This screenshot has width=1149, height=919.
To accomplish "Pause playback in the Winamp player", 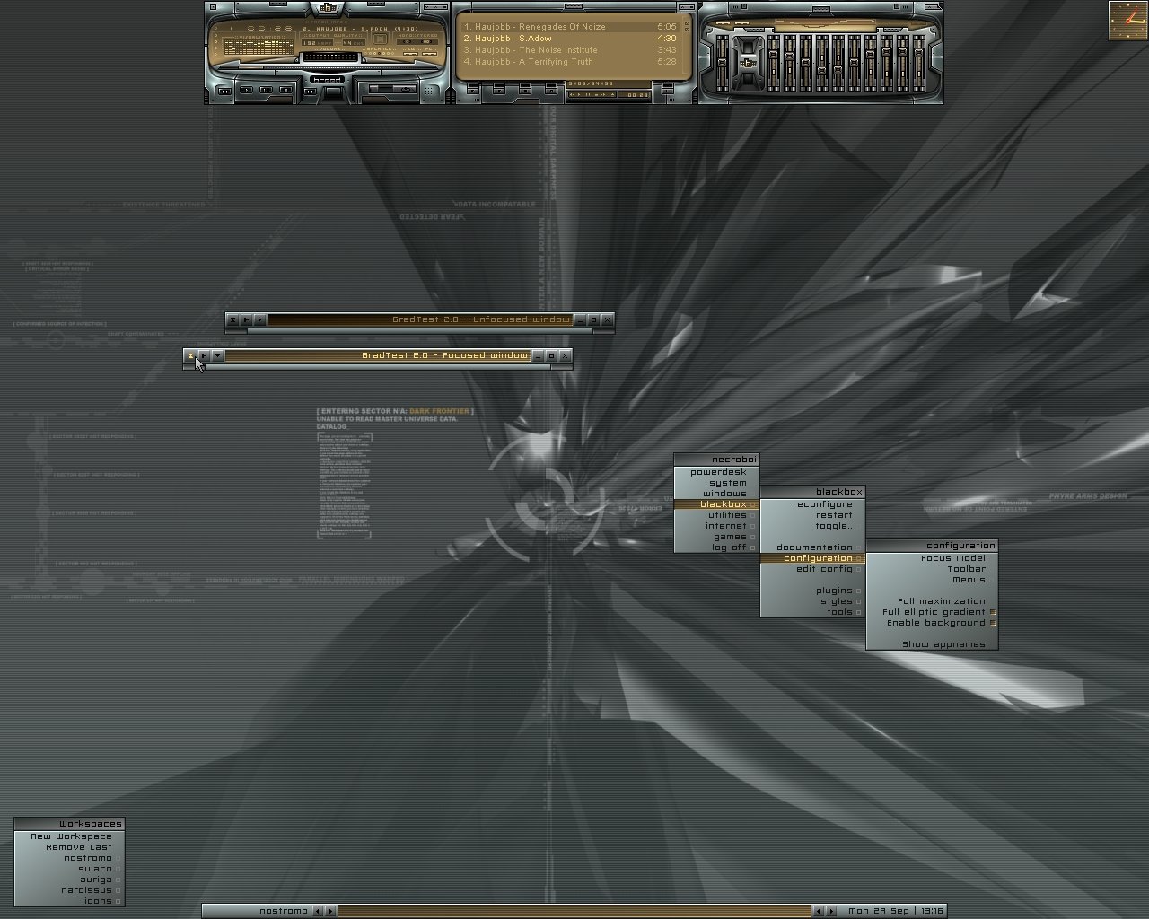I will 266,90.
